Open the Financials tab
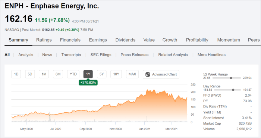This screenshot has width=261, height=138. 70,40
